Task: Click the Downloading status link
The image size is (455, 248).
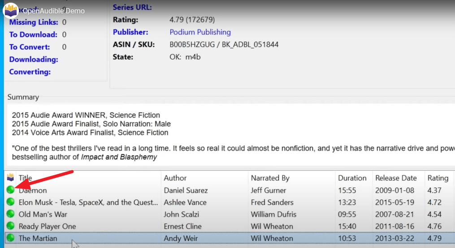Action: click(34, 59)
